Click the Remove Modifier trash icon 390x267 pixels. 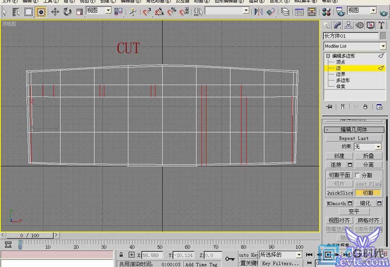[365, 107]
